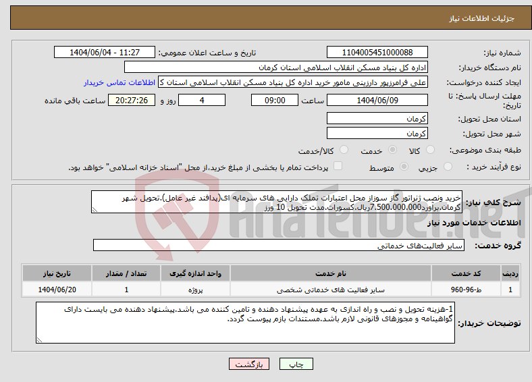Click the deadline date field 1404/06/09
Viewport: 532px width, 382px height.
[x=377, y=100]
